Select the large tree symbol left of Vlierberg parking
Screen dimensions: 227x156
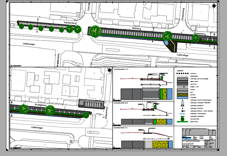[x=95, y=31]
